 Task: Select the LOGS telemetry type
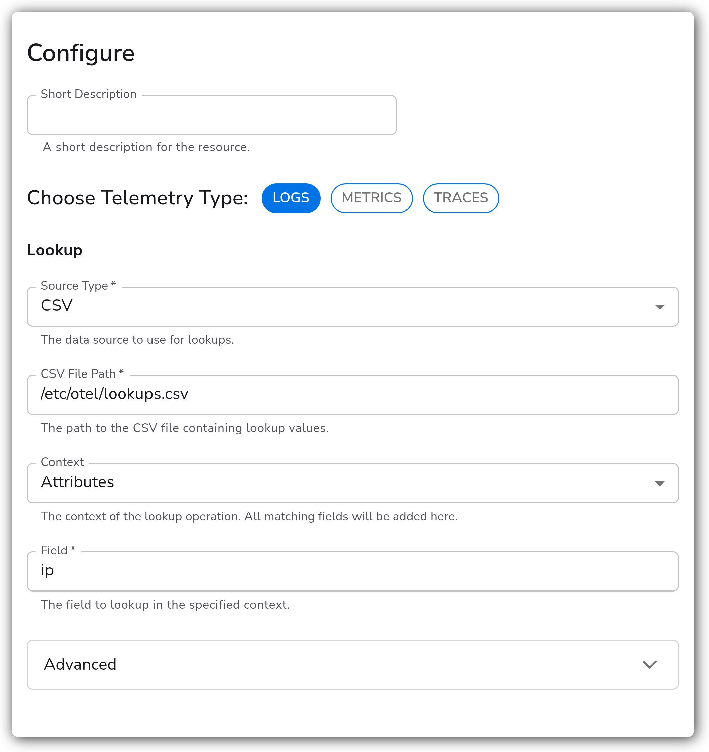coord(291,198)
